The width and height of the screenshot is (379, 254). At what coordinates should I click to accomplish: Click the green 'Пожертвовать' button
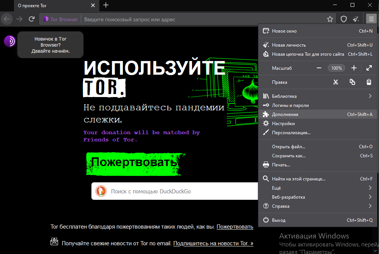pos(135,164)
